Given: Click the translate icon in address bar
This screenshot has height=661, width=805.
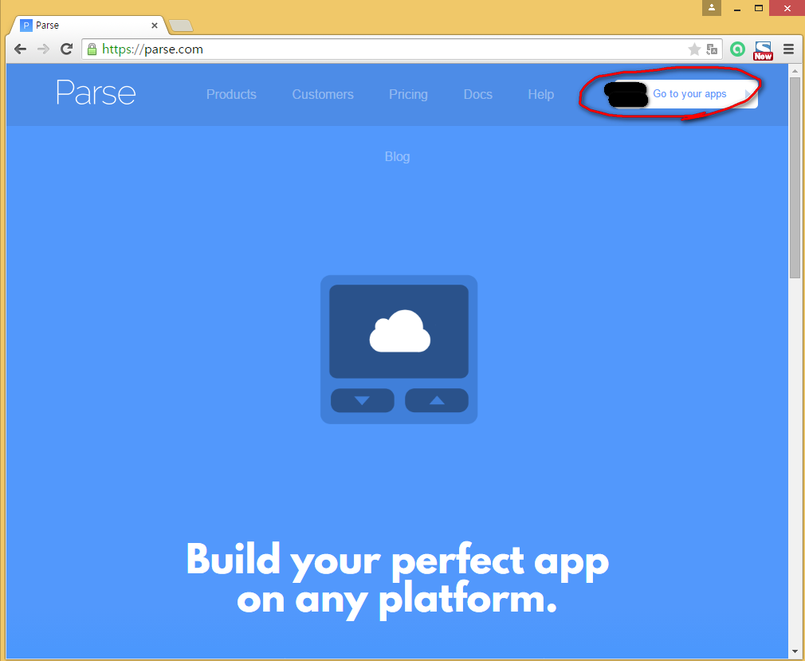Looking at the screenshot, I should pyautogui.click(x=712, y=49).
